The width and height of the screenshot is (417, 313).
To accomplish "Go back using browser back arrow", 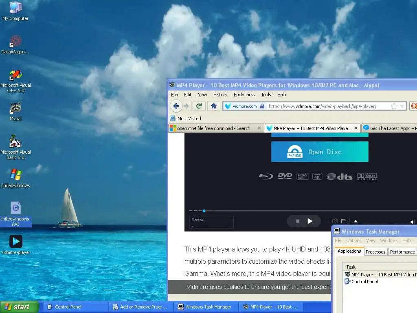I will pyautogui.click(x=176, y=106).
